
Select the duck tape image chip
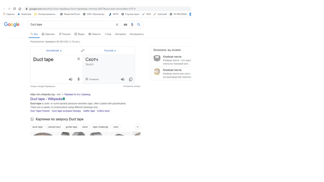click(37, 127)
